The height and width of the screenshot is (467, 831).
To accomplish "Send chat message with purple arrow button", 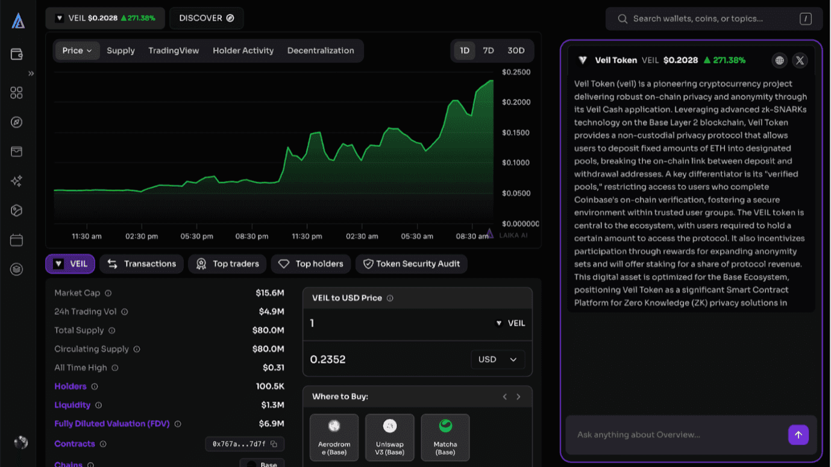I will [798, 434].
